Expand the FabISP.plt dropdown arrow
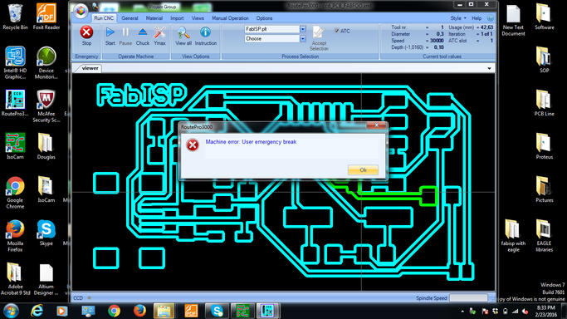 [x=303, y=29]
